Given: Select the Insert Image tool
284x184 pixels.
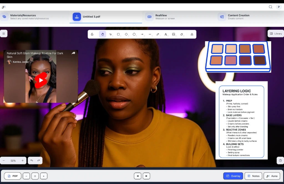Looking at the screenshot, I should tap(174, 34).
